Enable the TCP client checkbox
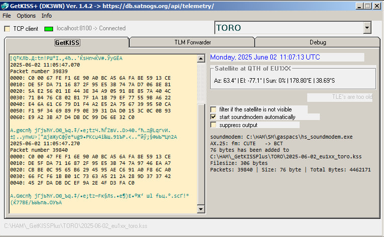Screen dimensions: 384x237 [x=8, y=29]
